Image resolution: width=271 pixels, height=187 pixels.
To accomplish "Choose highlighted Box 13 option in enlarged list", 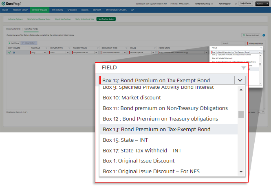I will click(x=169, y=129).
